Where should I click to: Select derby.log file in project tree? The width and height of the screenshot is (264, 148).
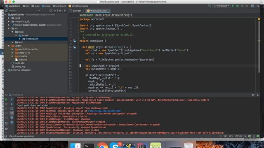pos(18,67)
